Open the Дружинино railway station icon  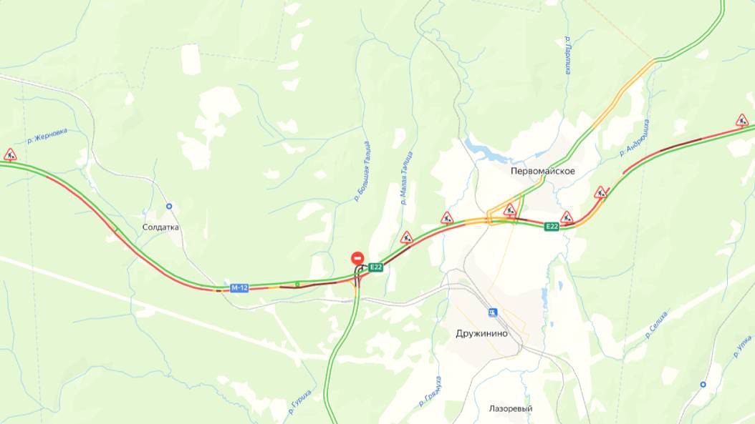click(x=492, y=313)
